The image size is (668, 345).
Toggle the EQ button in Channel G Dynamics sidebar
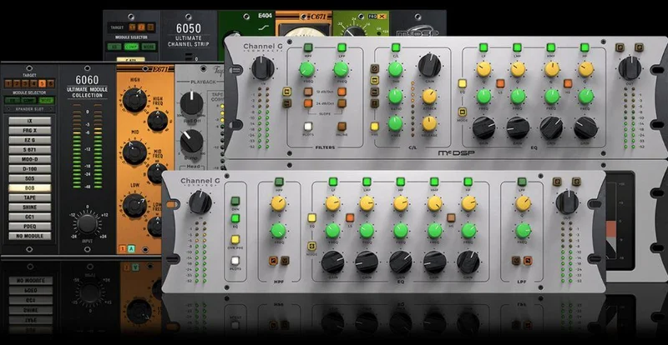click(x=235, y=219)
